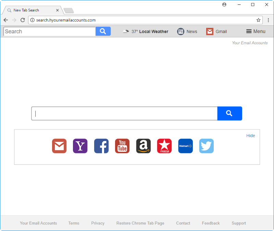View the 37° Local Weather
274x231 pixels.
(x=145, y=32)
